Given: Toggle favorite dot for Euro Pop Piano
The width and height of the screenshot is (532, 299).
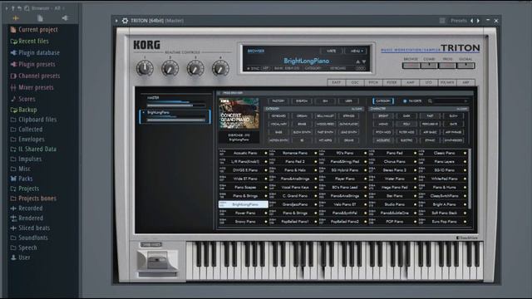Looking at the screenshot, I should [465, 222].
